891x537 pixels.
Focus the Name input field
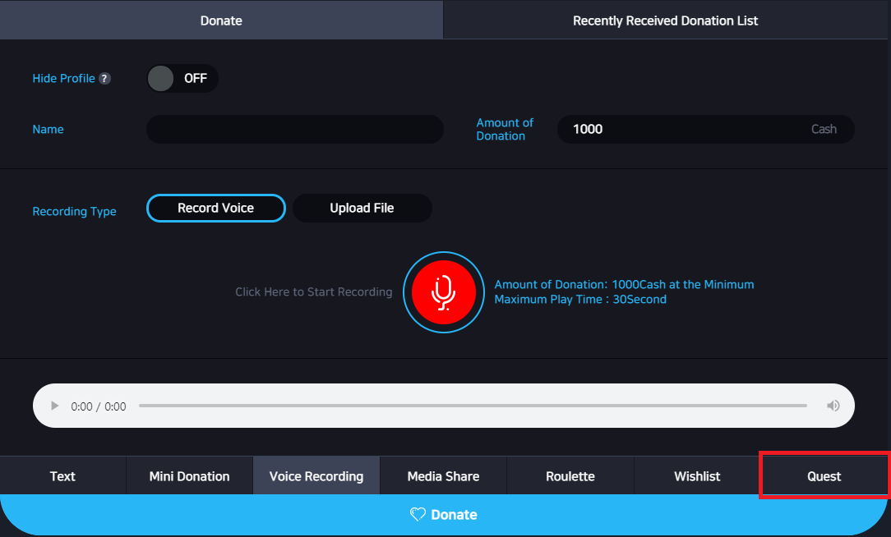click(x=295, y=130)
